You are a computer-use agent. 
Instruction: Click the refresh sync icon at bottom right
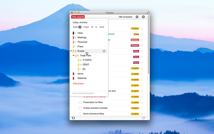pyautogui.click(x=144, y=118)
